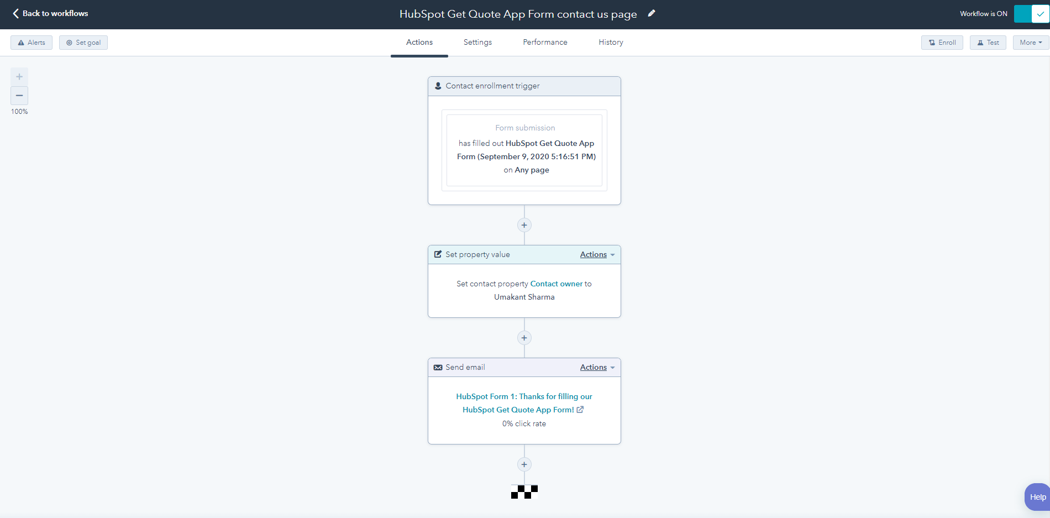Open Actions dropdown on Send email card
The width and height of the screenshot is (1050, 518).
597,367
